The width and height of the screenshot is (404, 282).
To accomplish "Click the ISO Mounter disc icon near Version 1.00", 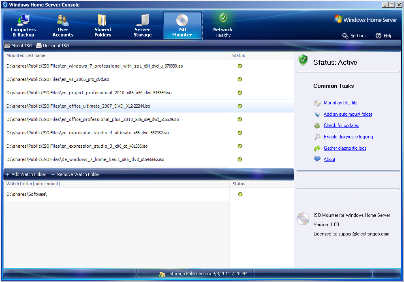I will point(303,219).
